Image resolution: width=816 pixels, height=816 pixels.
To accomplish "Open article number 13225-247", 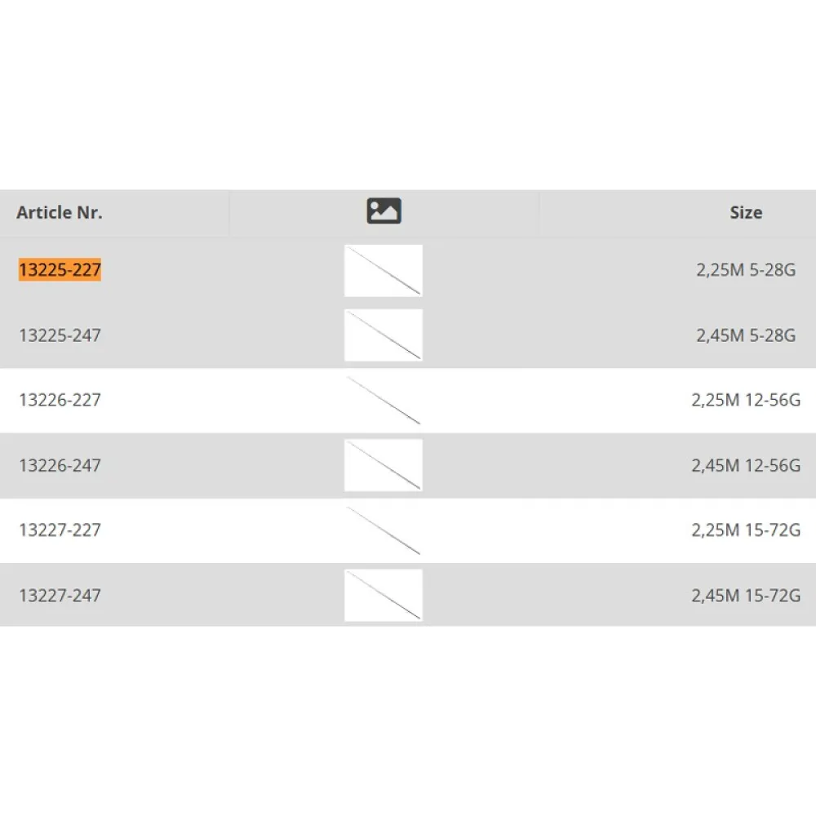I will tap(60, 335).
